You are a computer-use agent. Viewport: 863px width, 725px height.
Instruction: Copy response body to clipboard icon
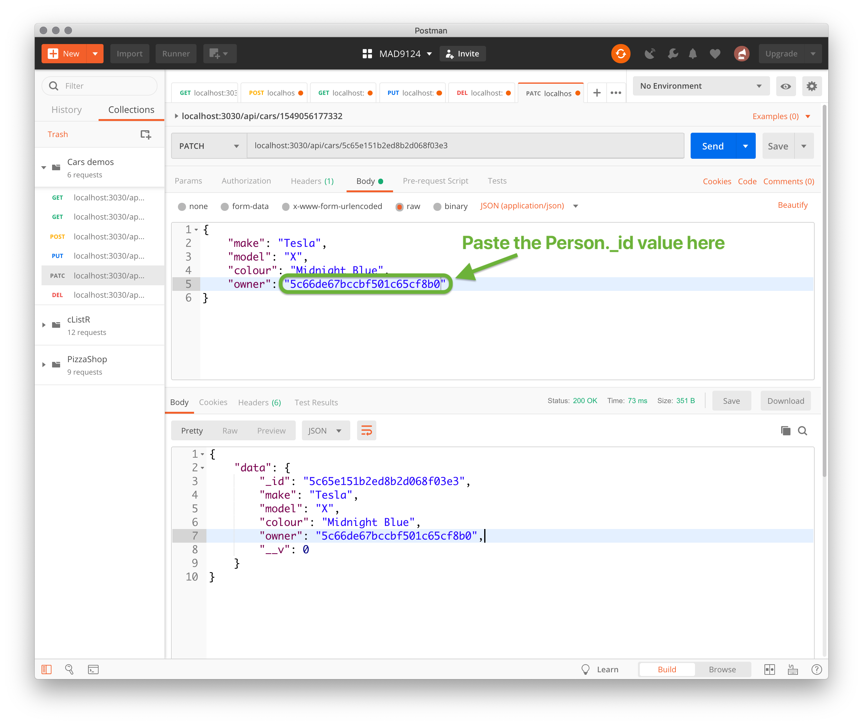pyautogui.click(x=785, y=431)
